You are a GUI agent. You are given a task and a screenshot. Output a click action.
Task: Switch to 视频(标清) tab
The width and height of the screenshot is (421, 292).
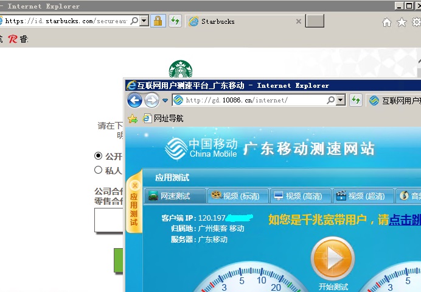click(238, 196)
